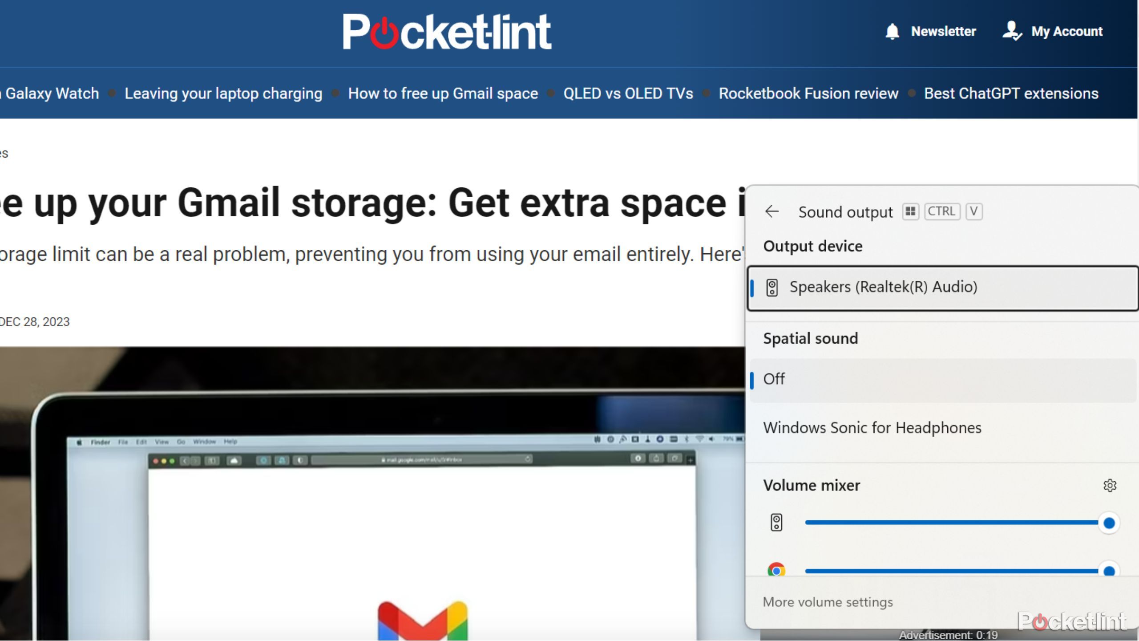
Task: Click the Gmail storage article headline
Action: coord(372,203)
